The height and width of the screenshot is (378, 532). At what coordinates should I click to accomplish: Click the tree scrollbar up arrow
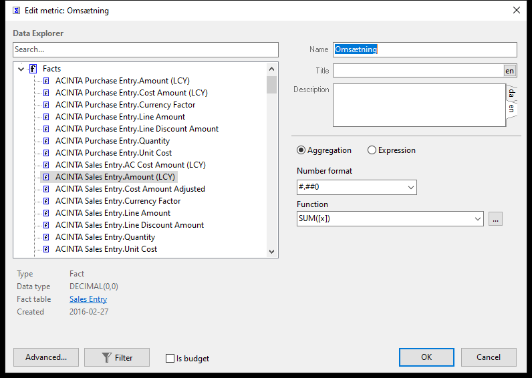point(271,69)
